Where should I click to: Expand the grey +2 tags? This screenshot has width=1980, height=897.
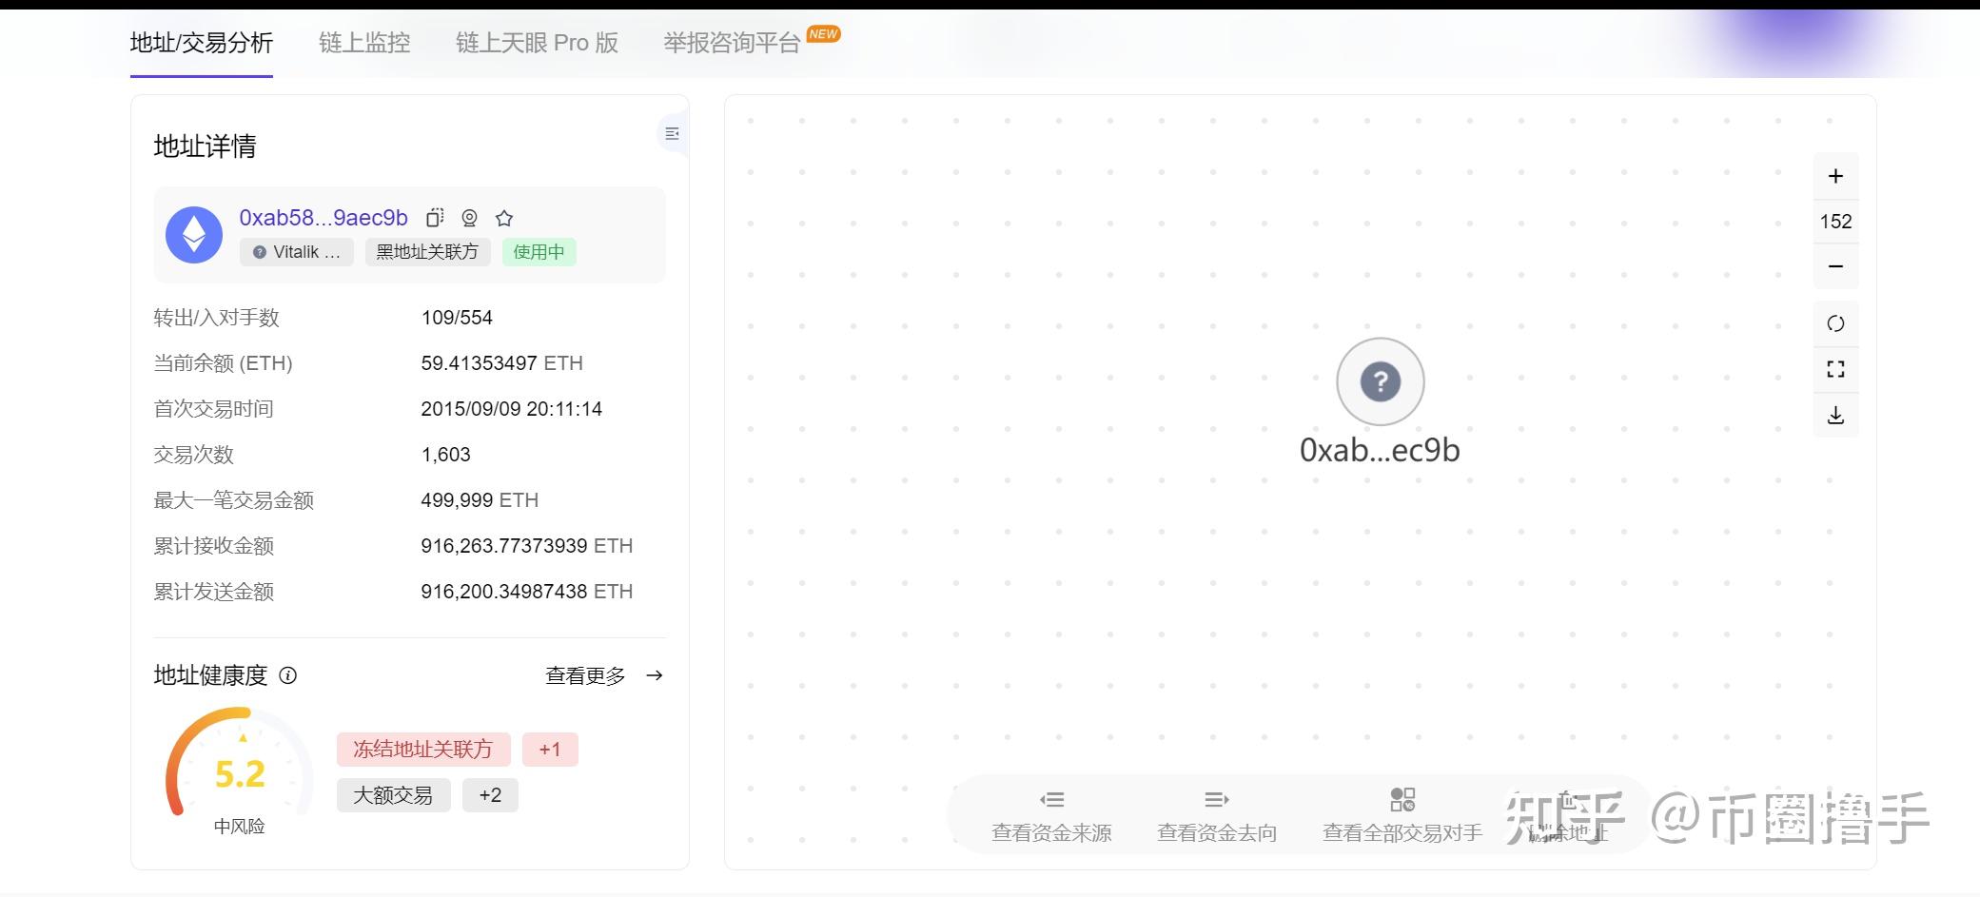pos(490,795)
